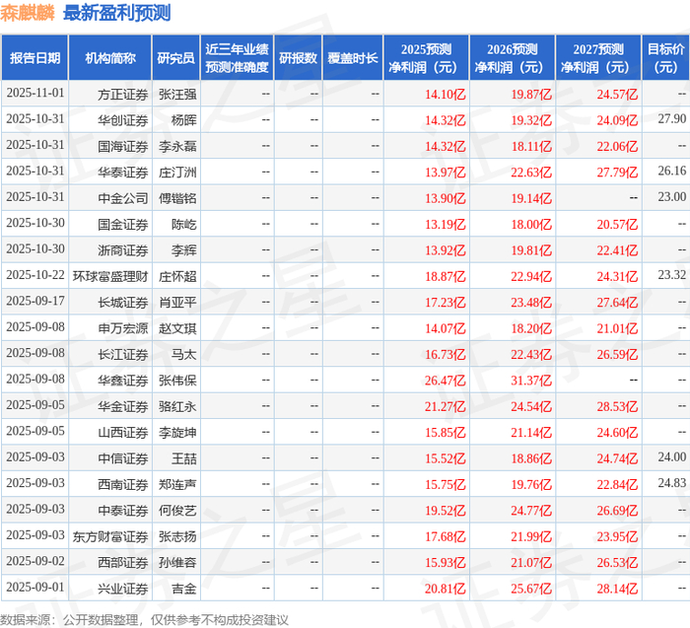This screenshot has height=628, width=690.
Task: Click the 13.19亿 forecast value
Action: pos(445,225)
